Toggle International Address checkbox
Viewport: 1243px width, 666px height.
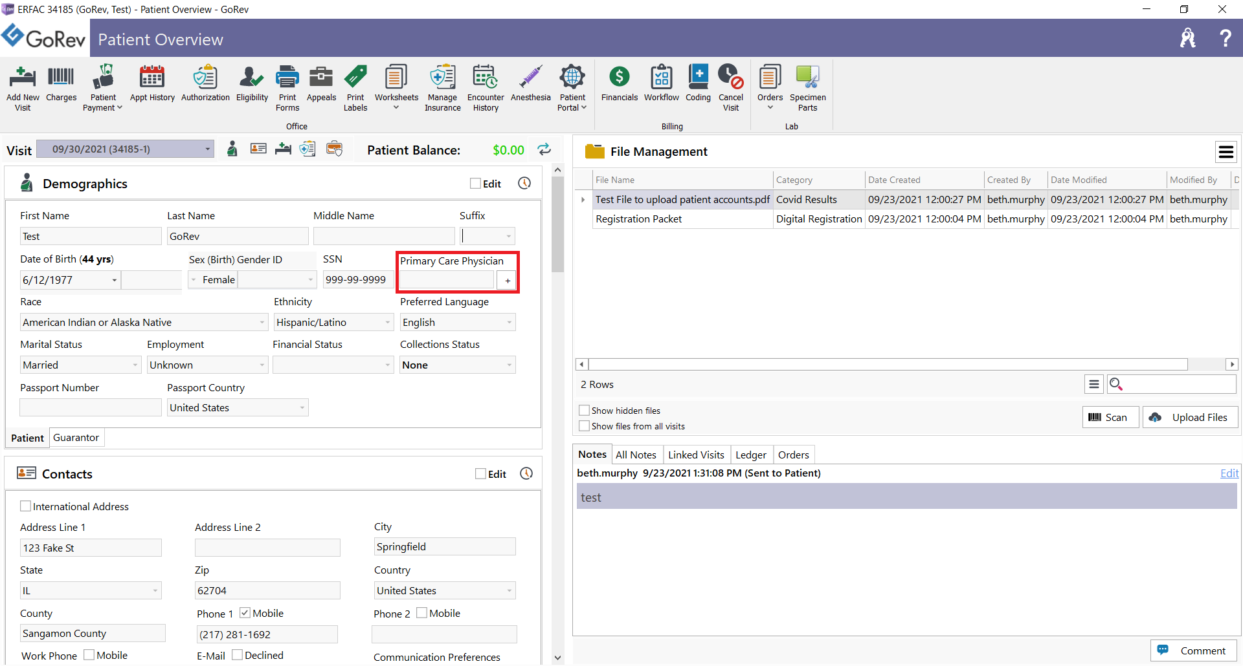[x=25, y=506]
